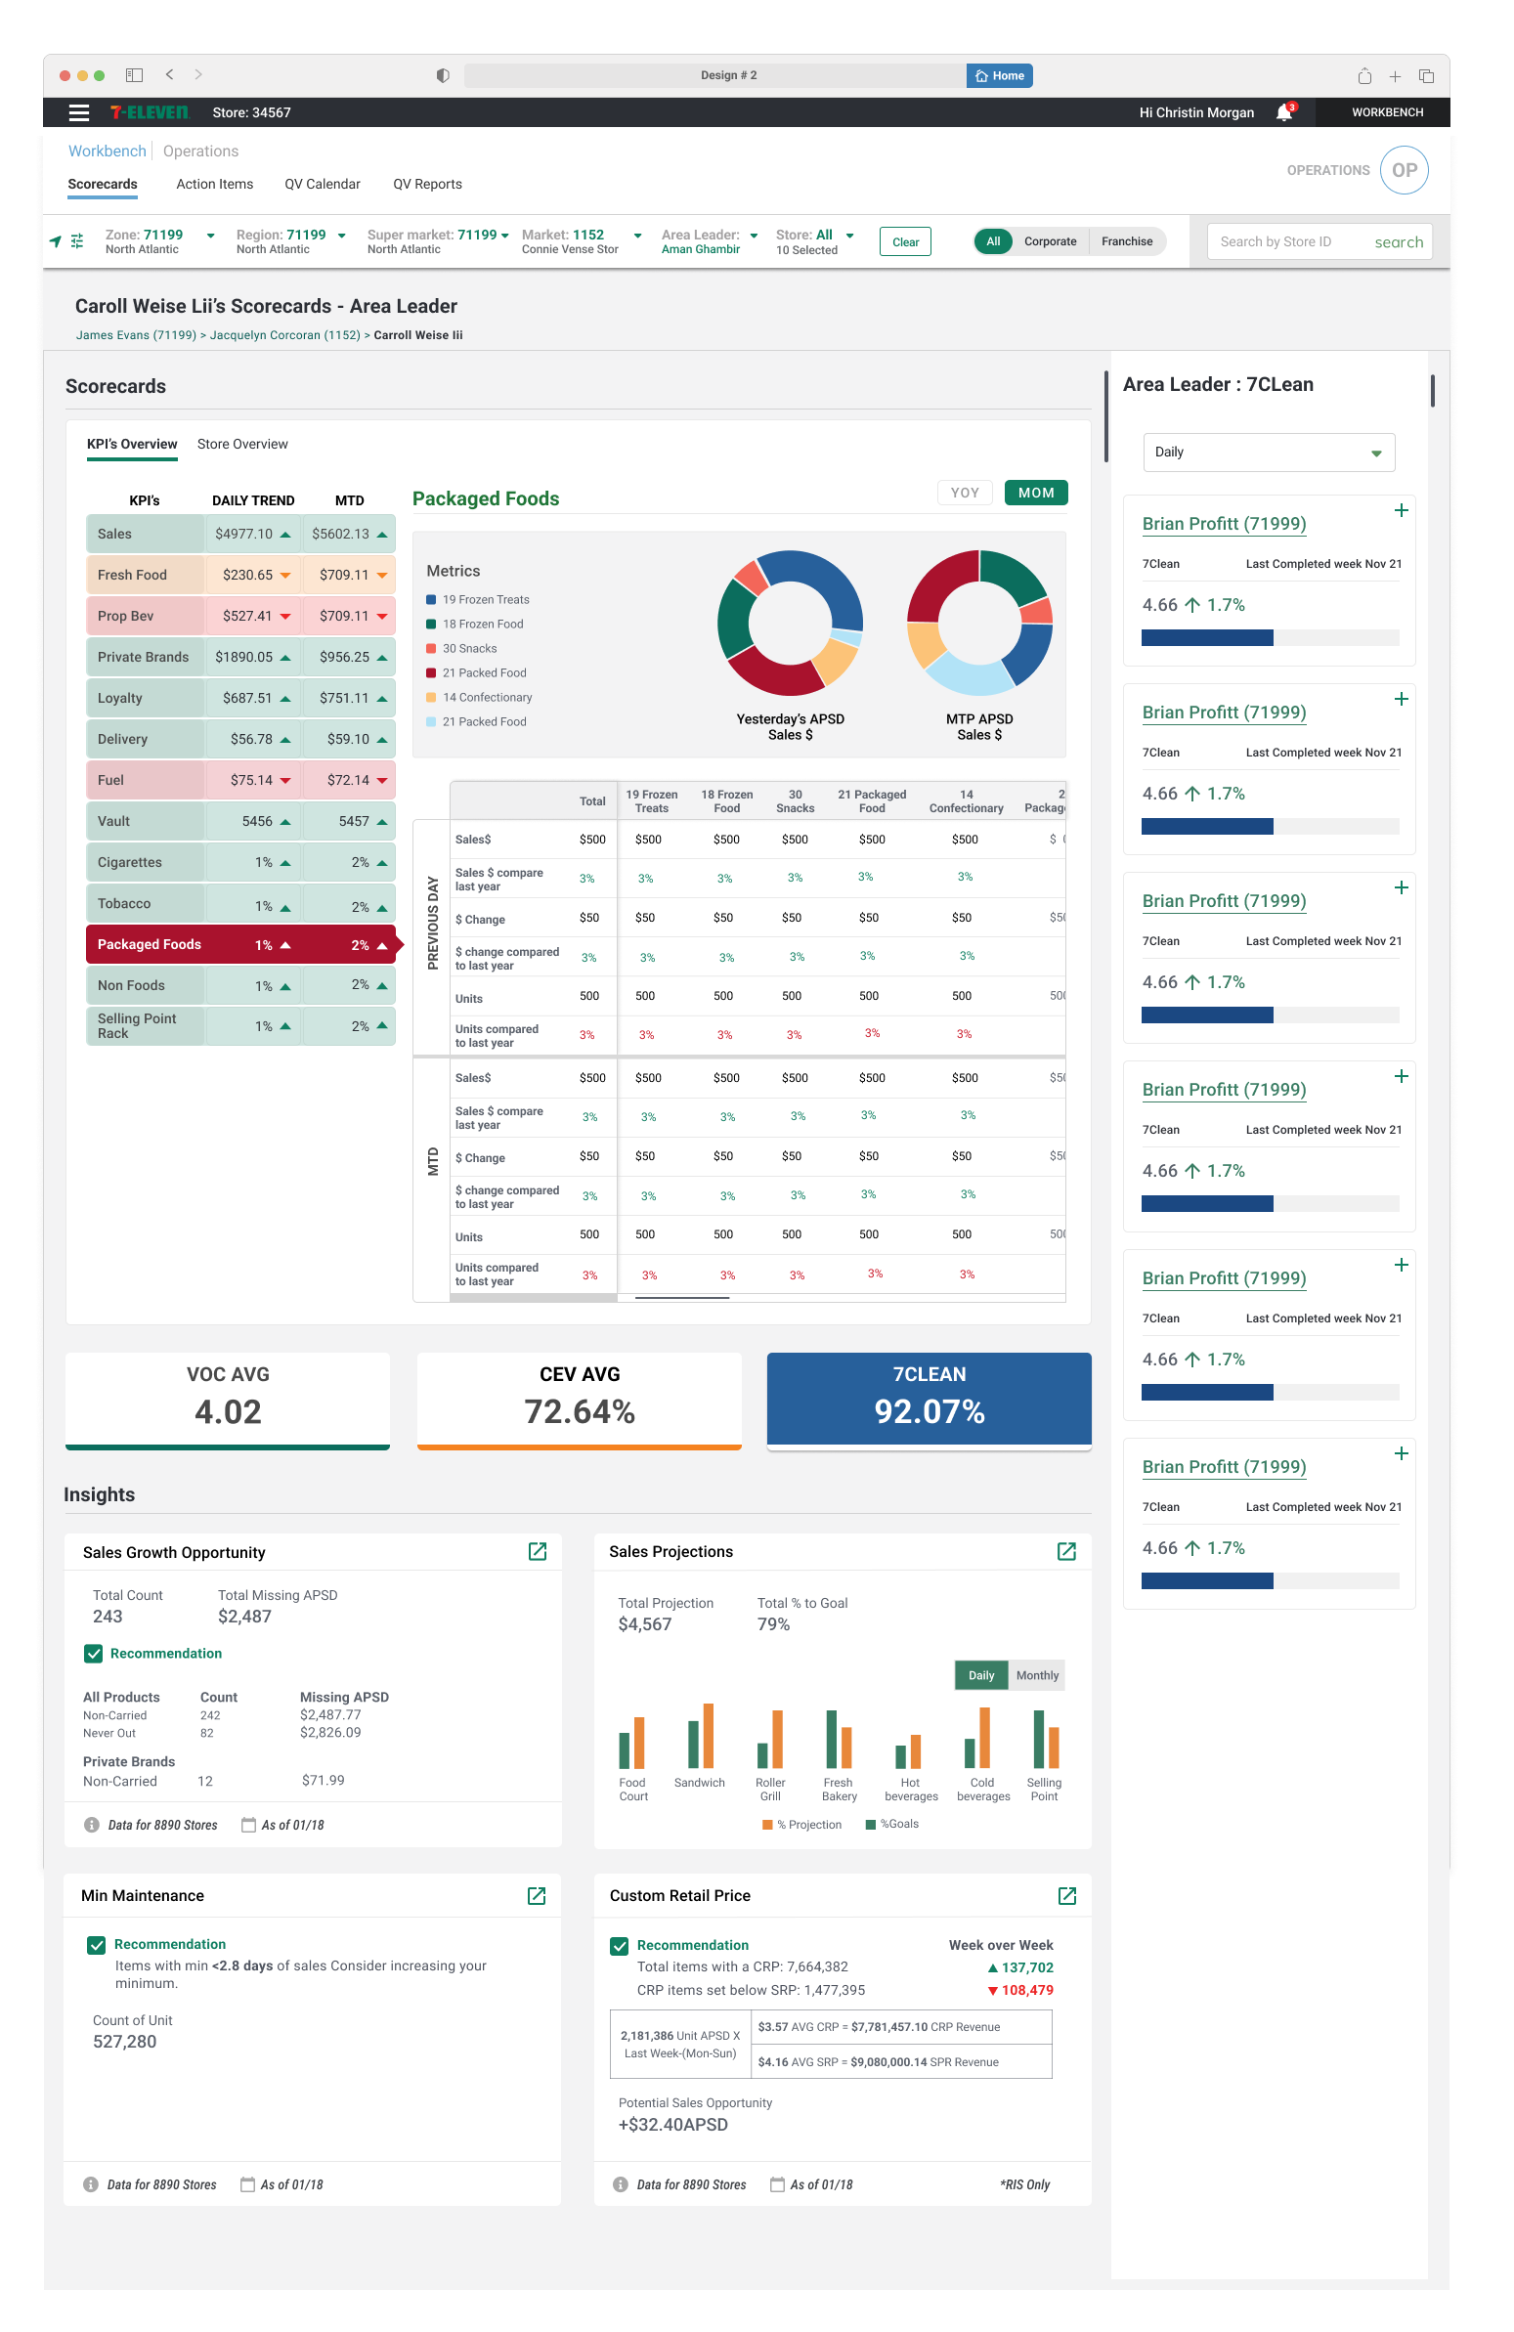
Task: Switch to Store Overview tab
Action: pos(242,444)
